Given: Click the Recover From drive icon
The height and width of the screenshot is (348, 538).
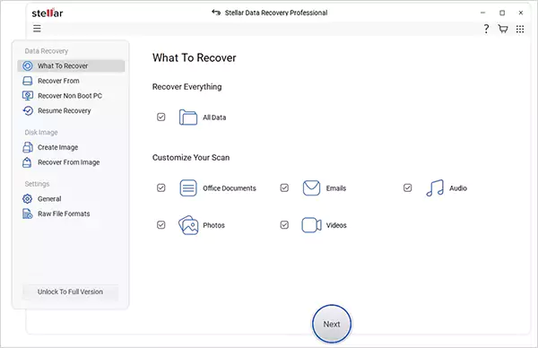Looking at the screenshot, I should point(28,81).
